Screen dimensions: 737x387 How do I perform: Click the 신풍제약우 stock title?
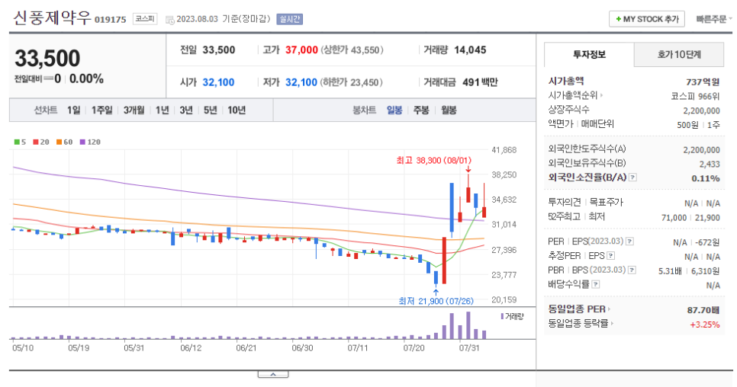(52, 18)
